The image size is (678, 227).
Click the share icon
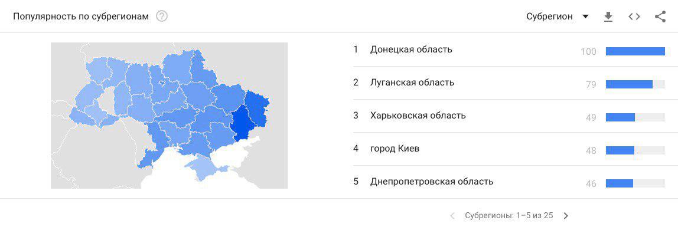click(660, 17)
